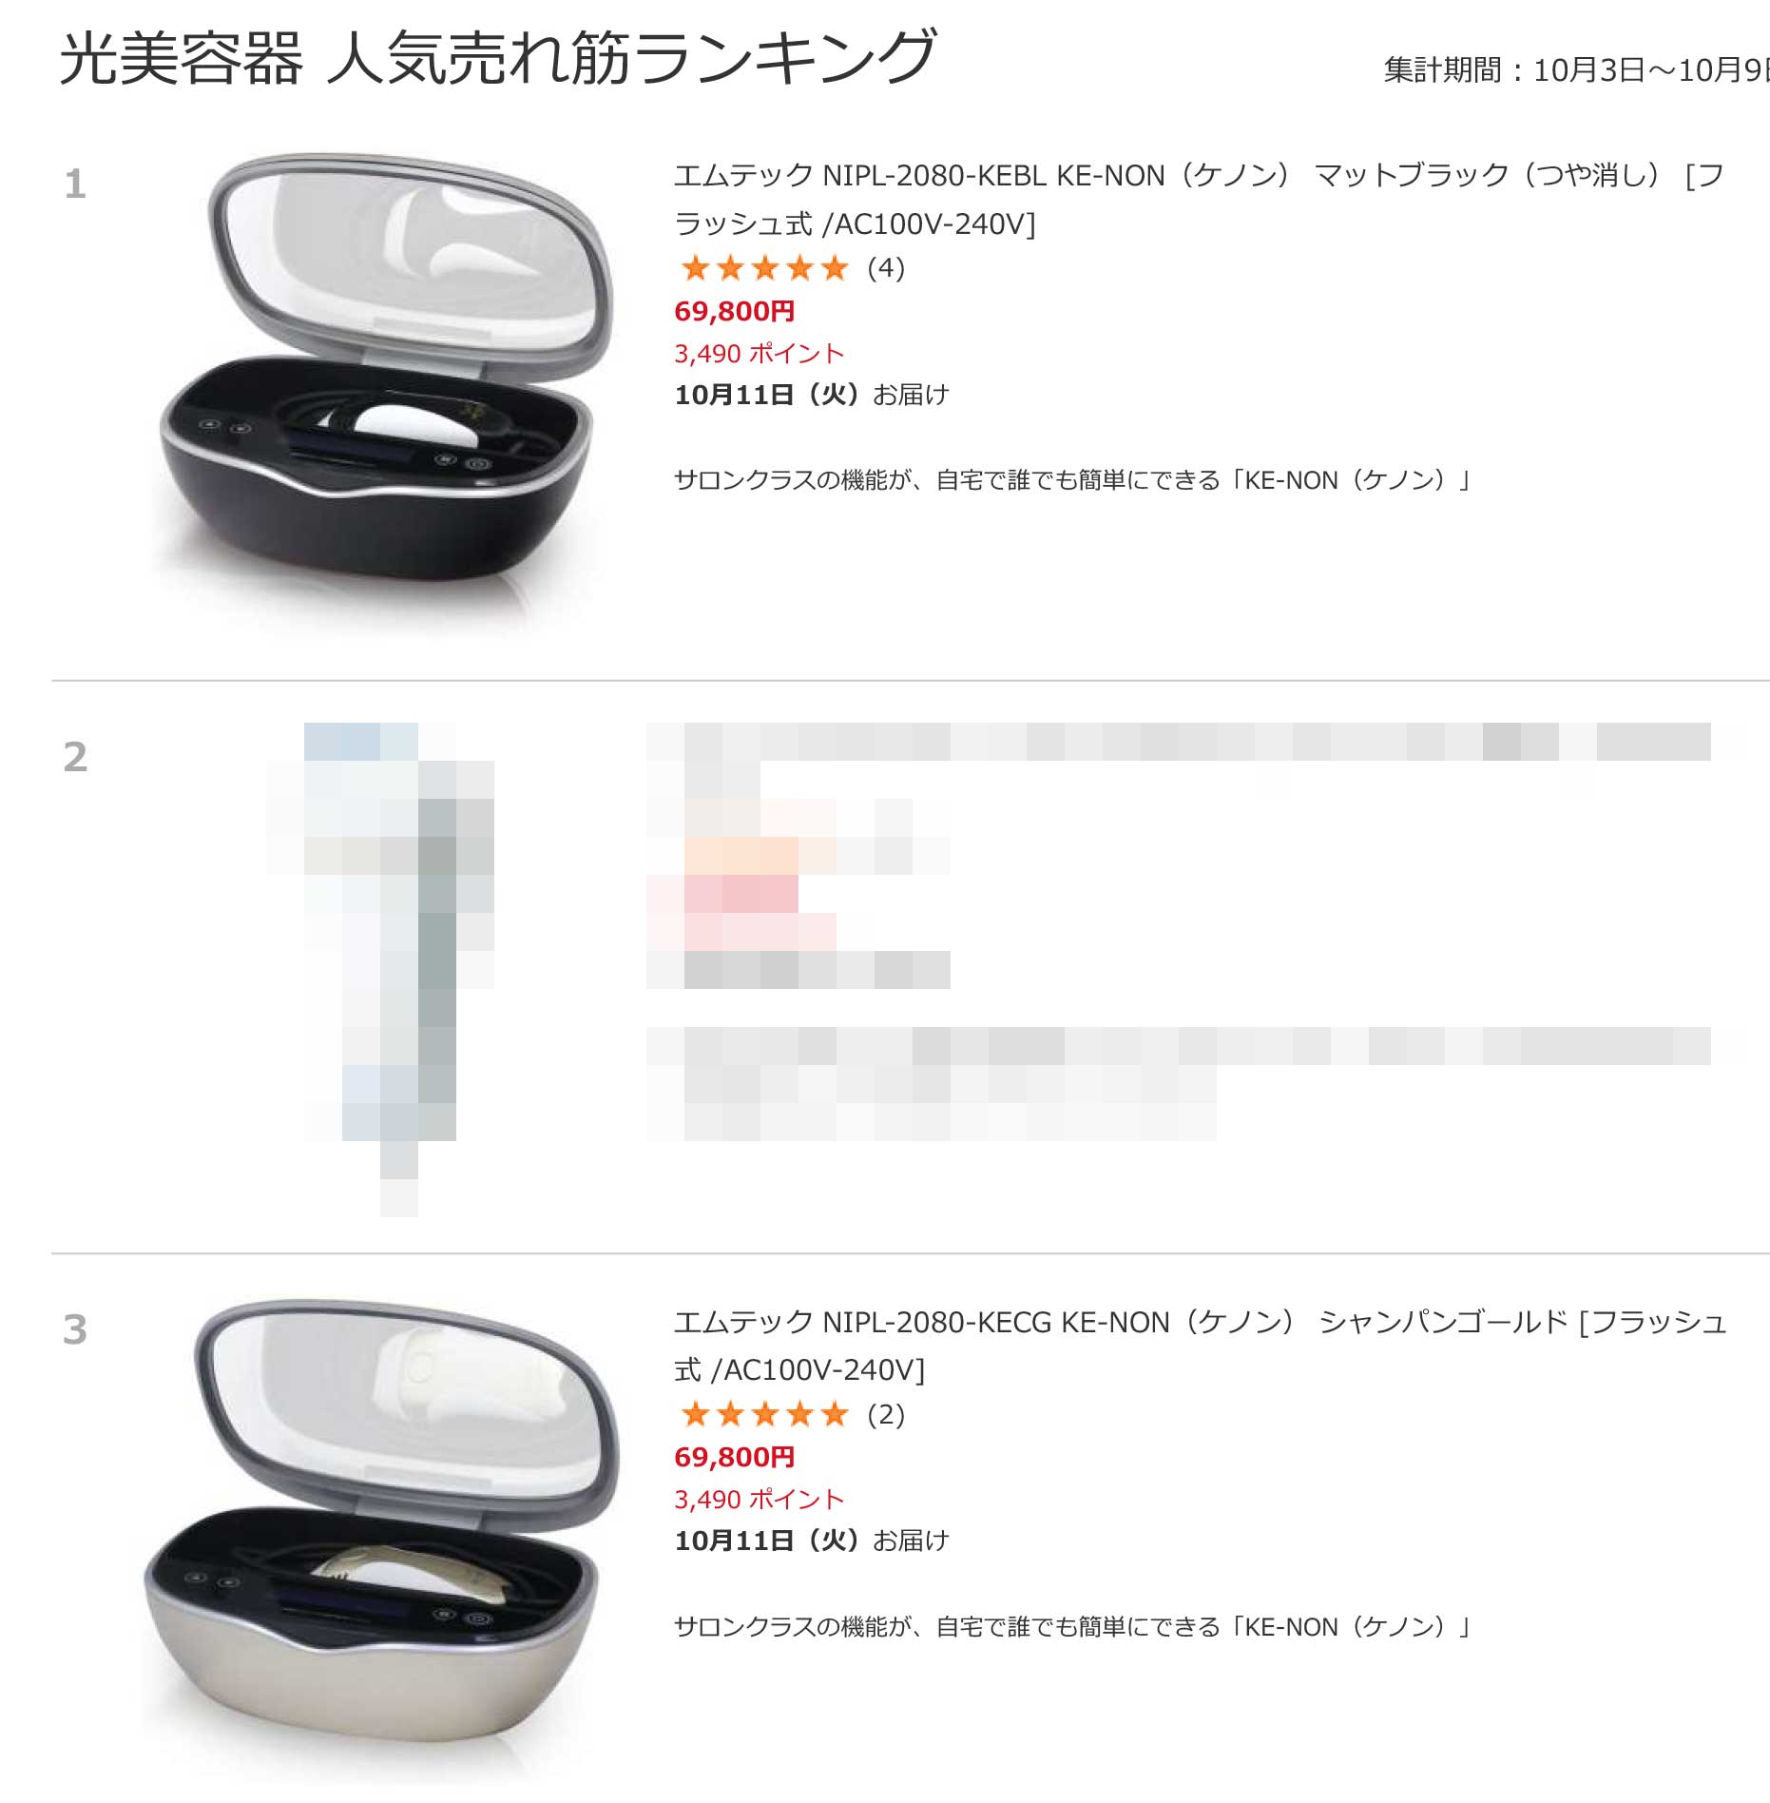Click the 69,800円 price of rank 1 product
The height and width of the screenshot is (1803, 1770).
click(735, 311)
